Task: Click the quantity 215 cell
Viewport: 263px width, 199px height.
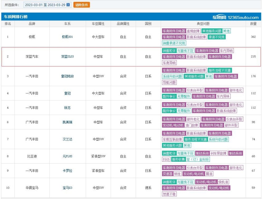Action: (253, 57)
